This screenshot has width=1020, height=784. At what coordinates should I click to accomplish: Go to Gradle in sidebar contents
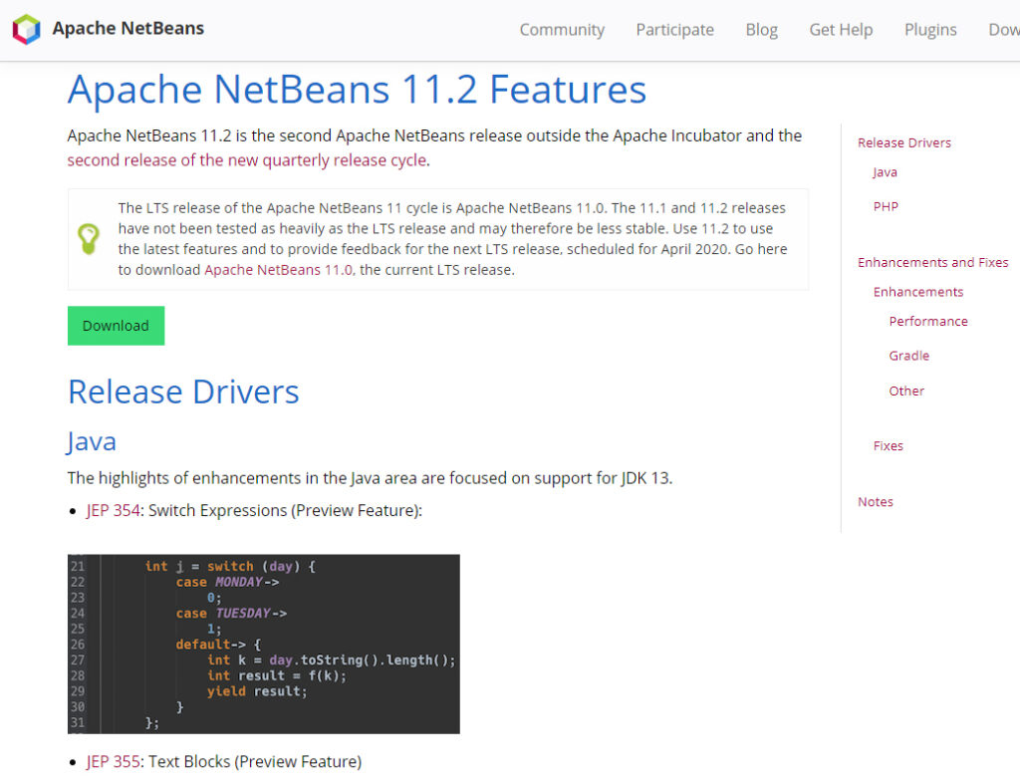coord(908,356)
